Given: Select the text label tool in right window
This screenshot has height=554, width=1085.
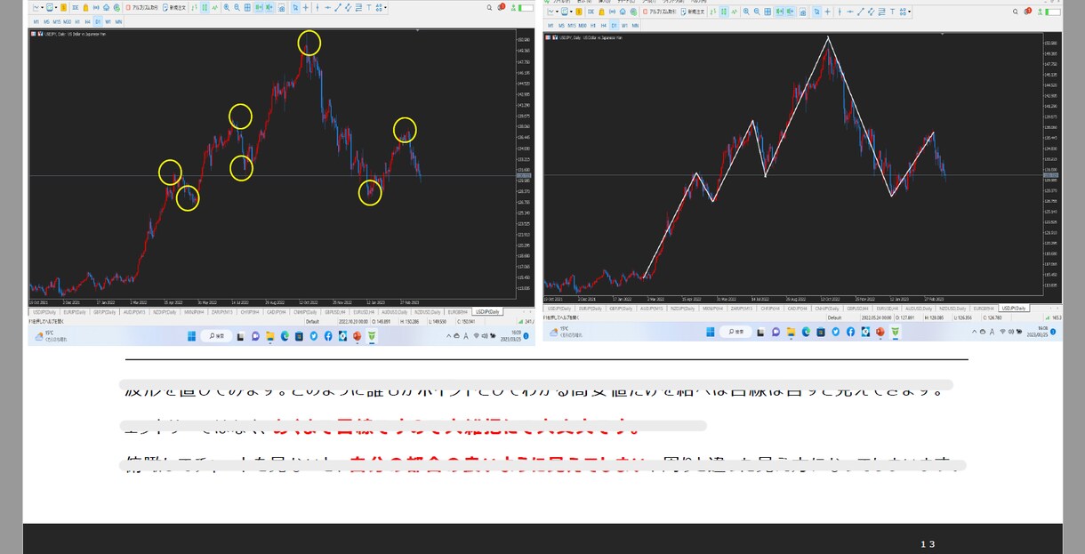Looking at the screenshot, I should pos(892,12).
